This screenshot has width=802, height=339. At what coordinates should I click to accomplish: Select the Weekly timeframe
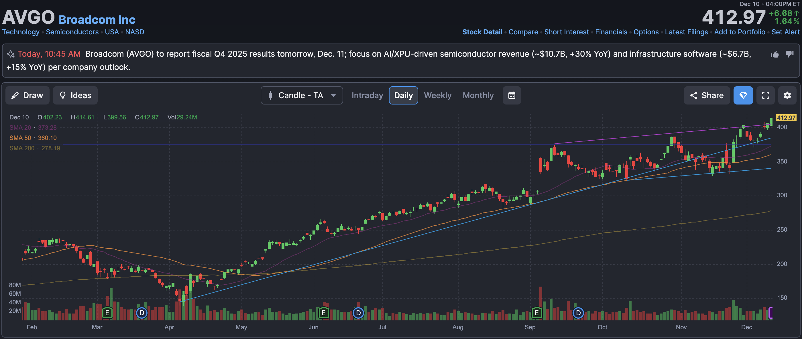(x=437, y=95)
